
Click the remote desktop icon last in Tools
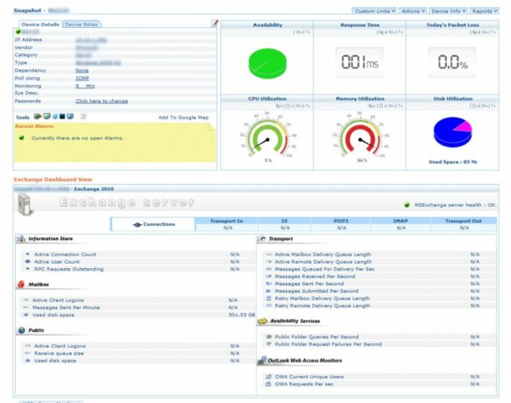pyautogui.click(x=70, y=117)
